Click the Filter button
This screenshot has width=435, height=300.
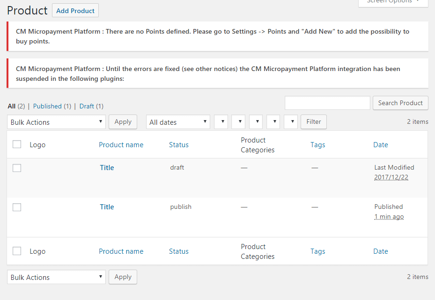[x=314, y=122]
